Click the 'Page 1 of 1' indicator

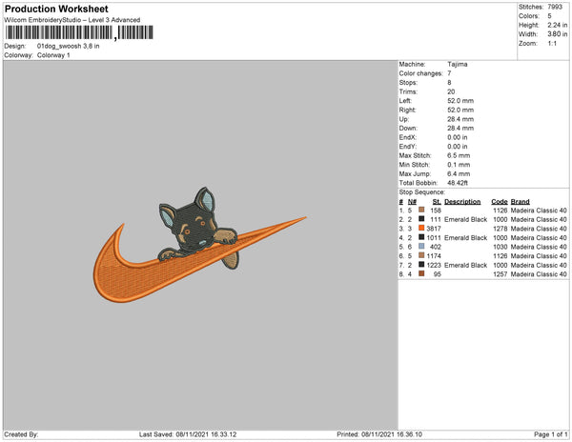tap(551, 434)
